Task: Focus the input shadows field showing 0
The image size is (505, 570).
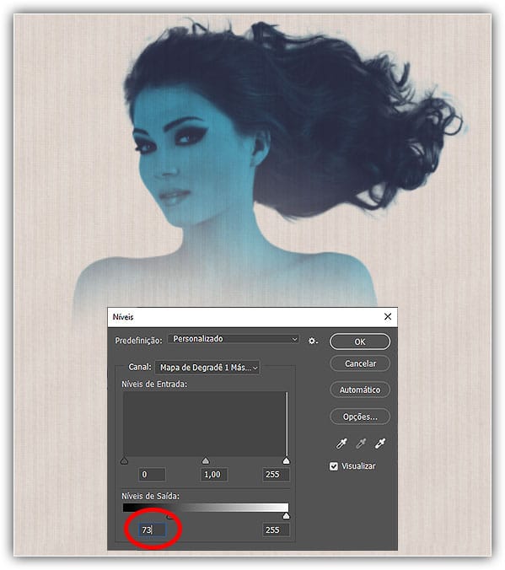Action: (x=153, y=475)
